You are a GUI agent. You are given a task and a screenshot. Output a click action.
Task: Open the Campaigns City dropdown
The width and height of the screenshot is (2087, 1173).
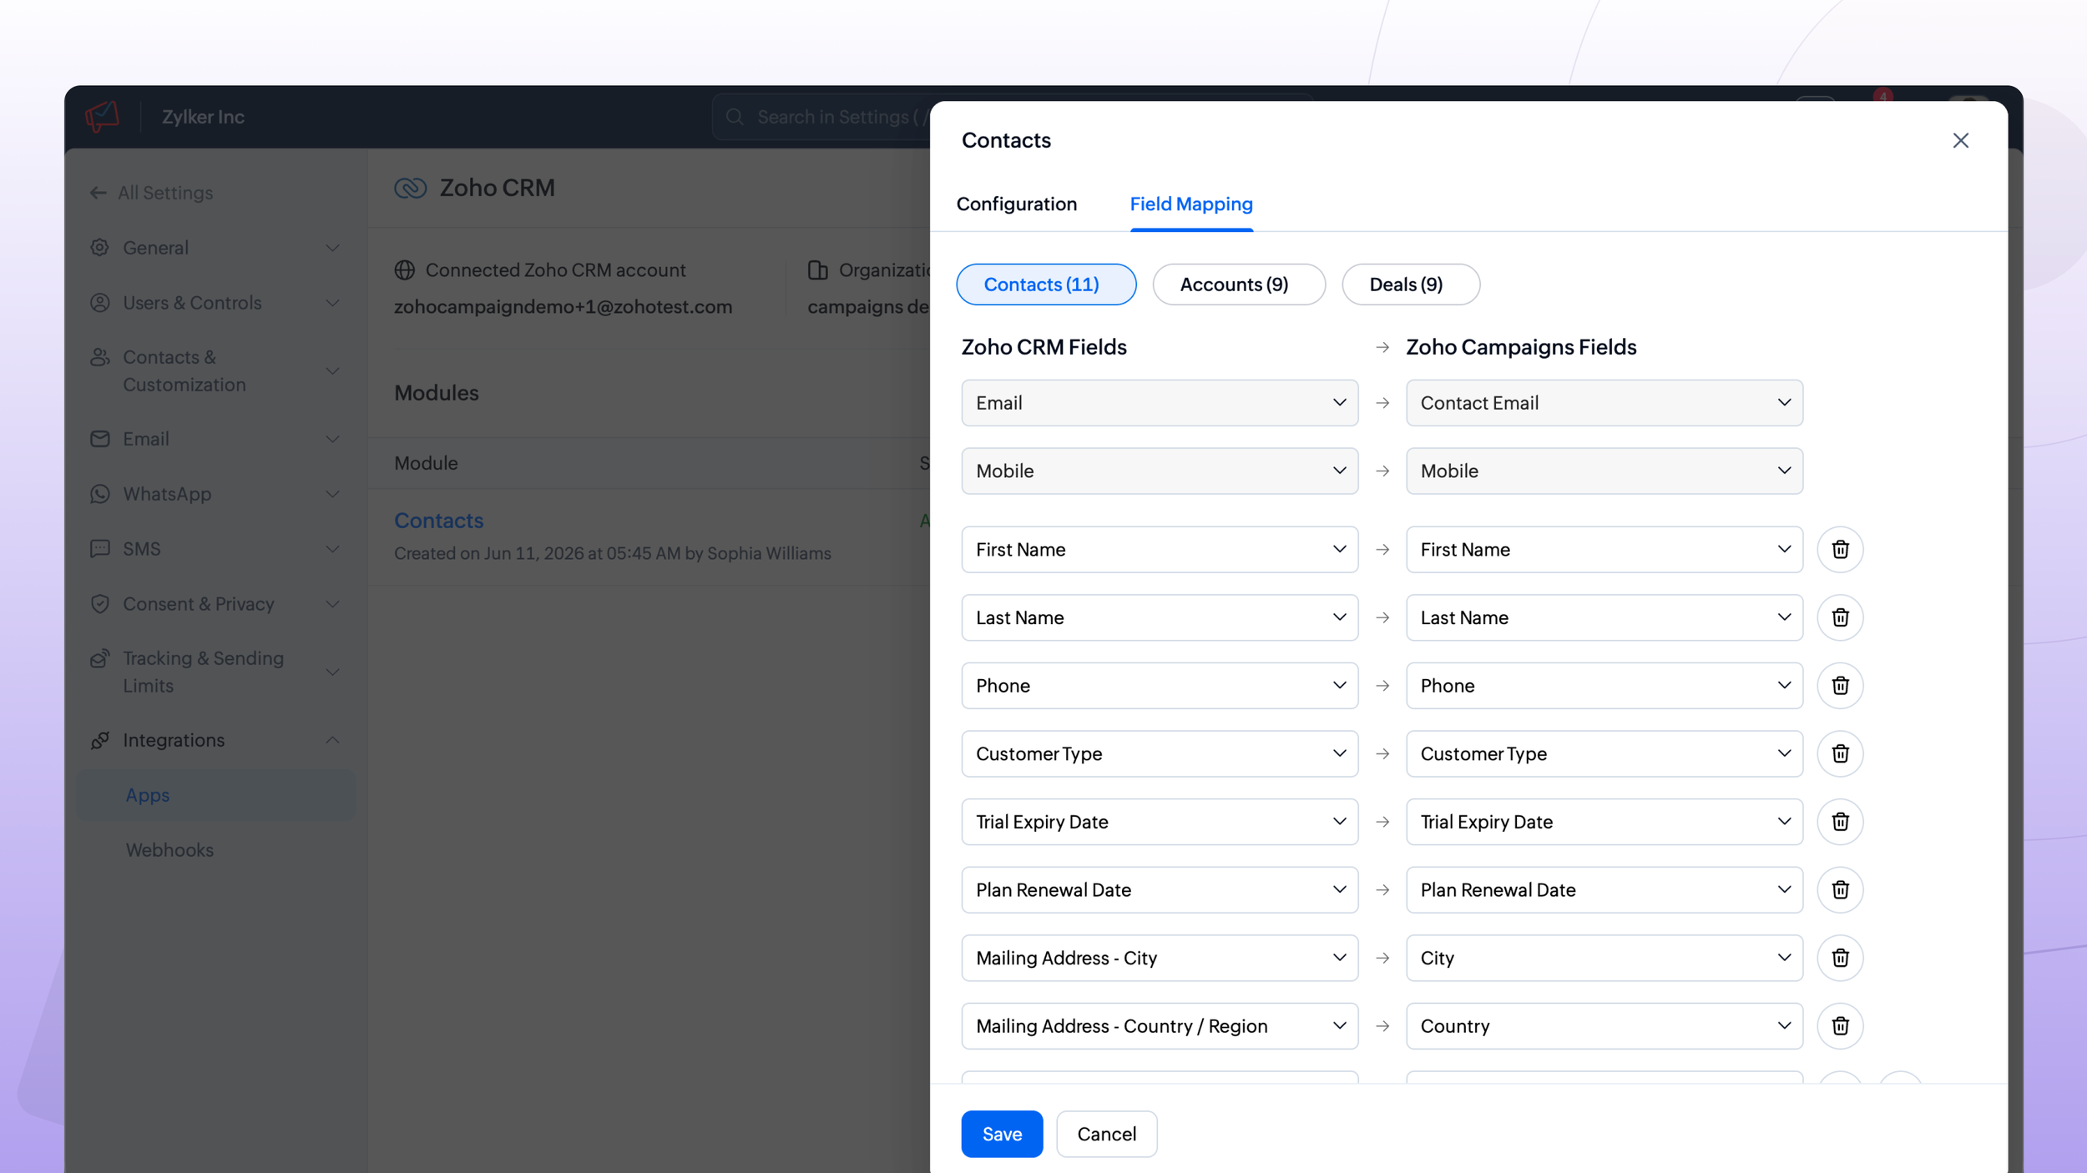coord(1604,959)
